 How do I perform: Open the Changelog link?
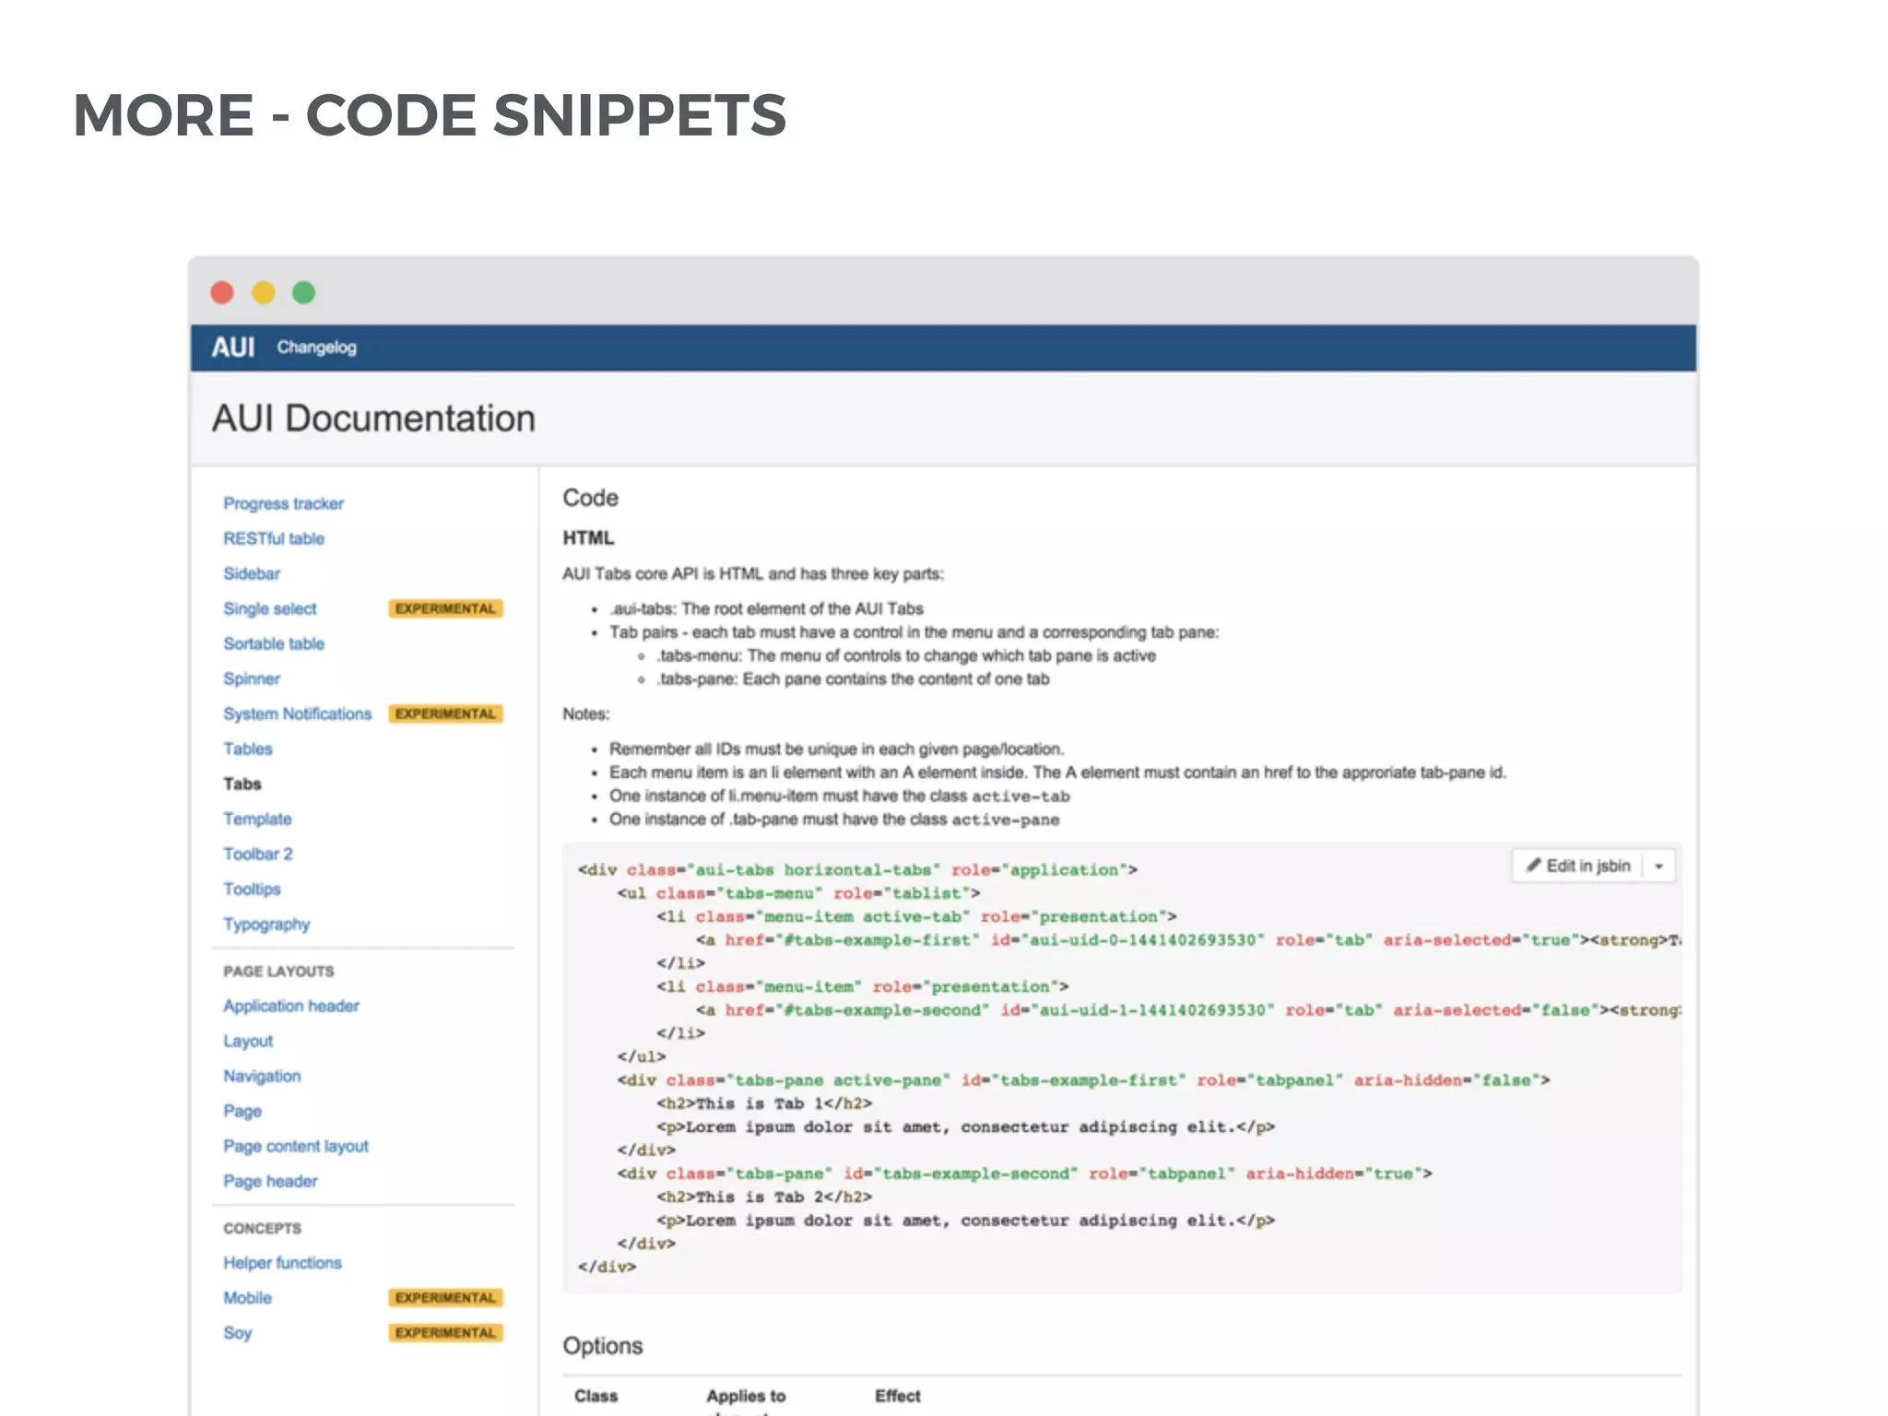[316, 348]
